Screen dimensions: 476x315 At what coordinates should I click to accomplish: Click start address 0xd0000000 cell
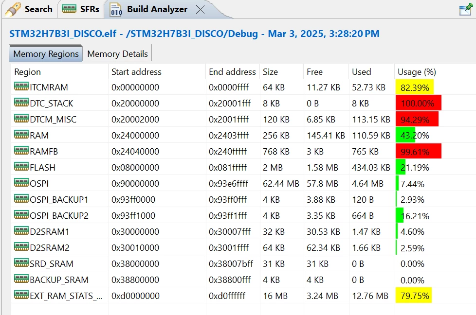click(x=135, y=296)
